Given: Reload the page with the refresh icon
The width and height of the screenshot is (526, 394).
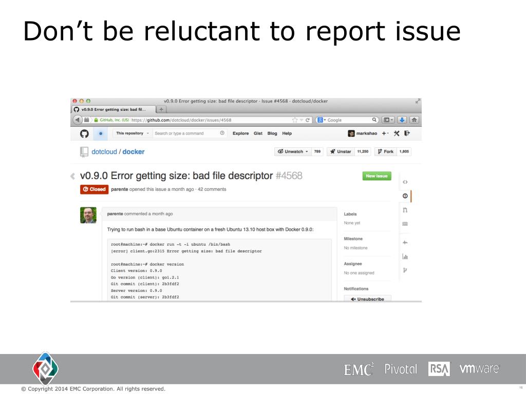Looking at the screenshot, I should pyautogui.click(x=307, y=120).
